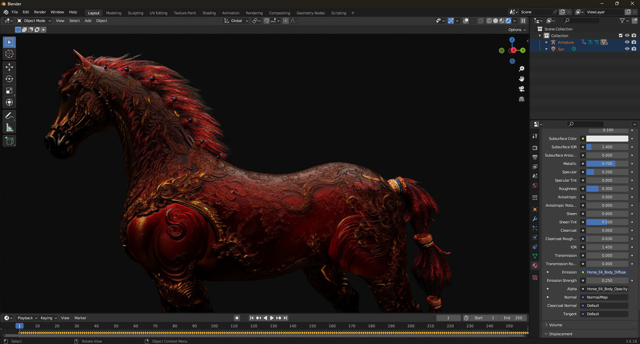Switch to the Shading workspace tab

click(209, 13)
